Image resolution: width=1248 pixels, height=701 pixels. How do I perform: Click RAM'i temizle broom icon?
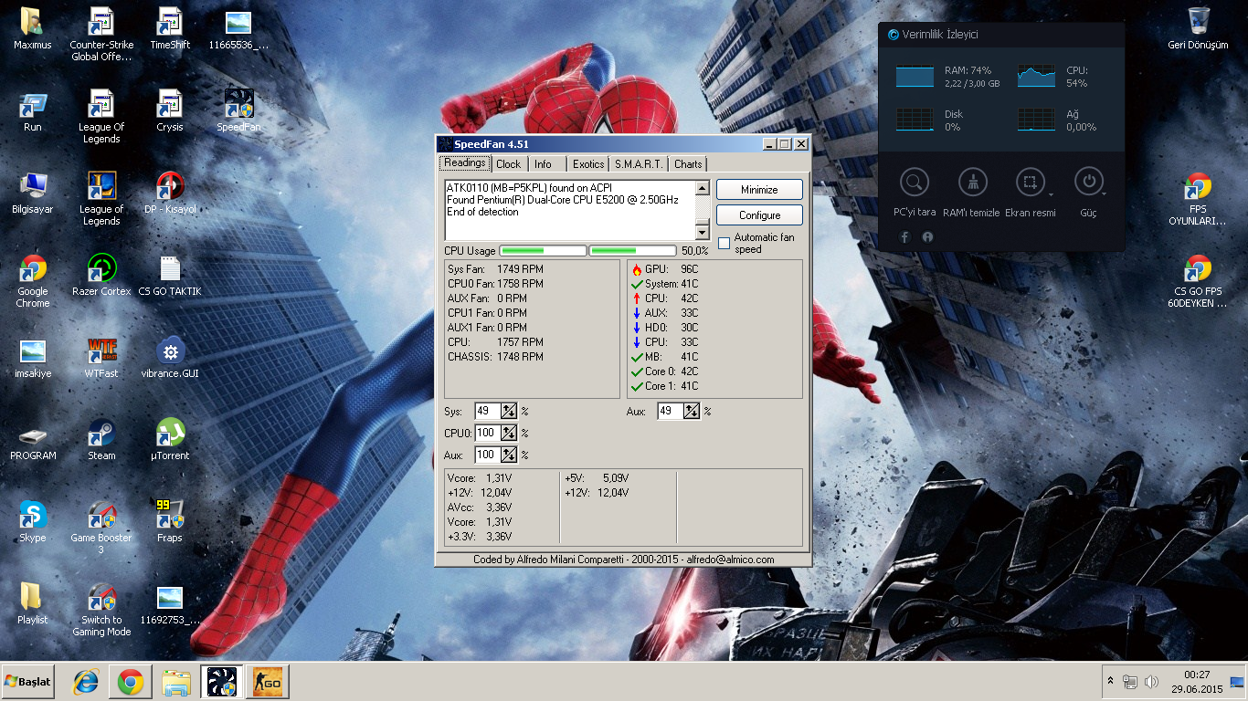tap(971, 182)
